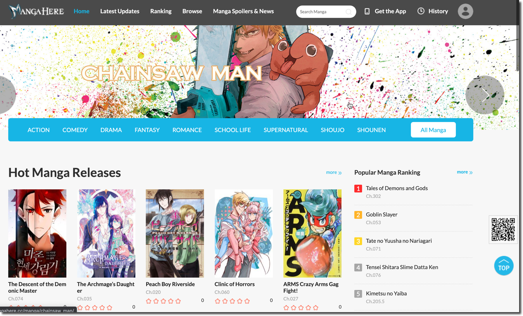Click the QR code image
The width and height of the screenshot is (523, 316).
pyautogui.click(x=503, y=230)
